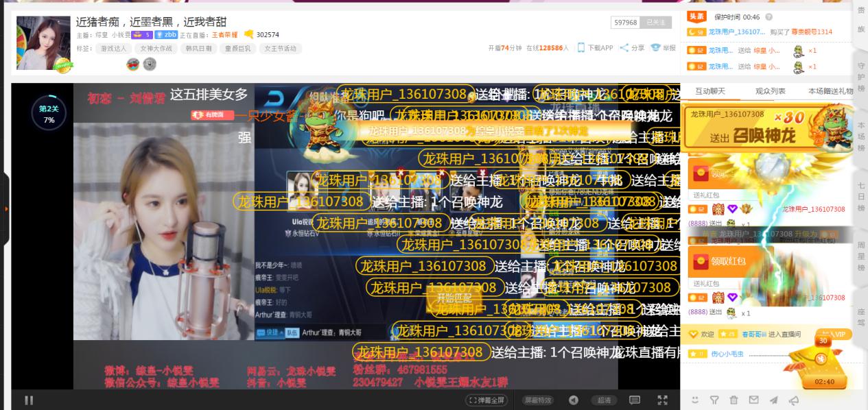Screen dimensions: 868x410
Task: Expand the left sidebar arrow handle
Action: 5,208
